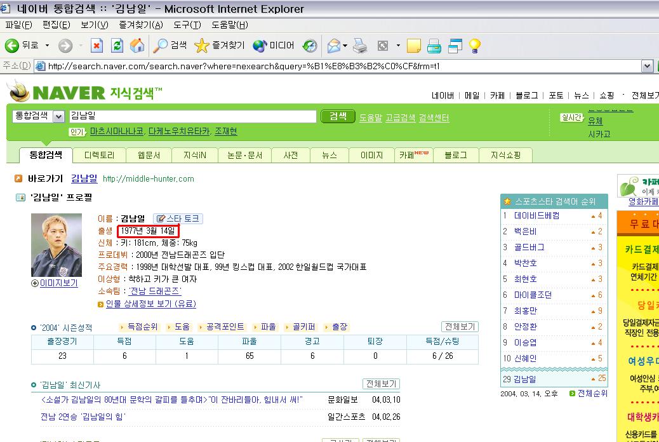Image resolution: width=659 pixels, height=442 pixels.
Task: Open the 전남 2연승 '김남일의 힘' article
Action: 83,417
